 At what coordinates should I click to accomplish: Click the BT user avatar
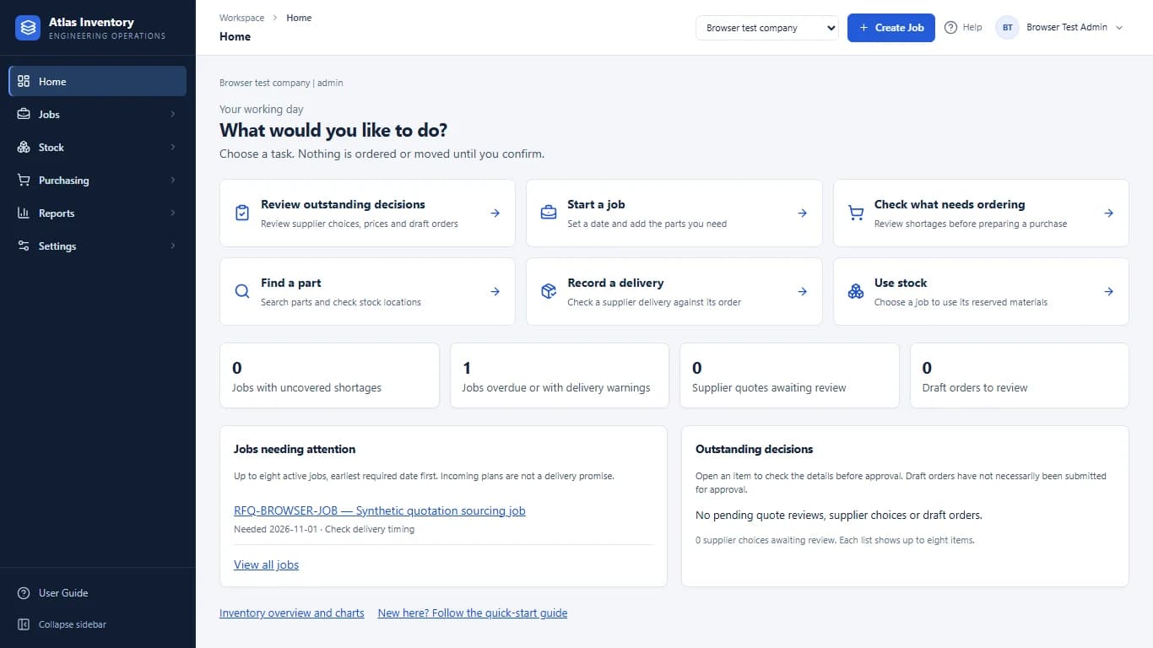point(1008,28)
